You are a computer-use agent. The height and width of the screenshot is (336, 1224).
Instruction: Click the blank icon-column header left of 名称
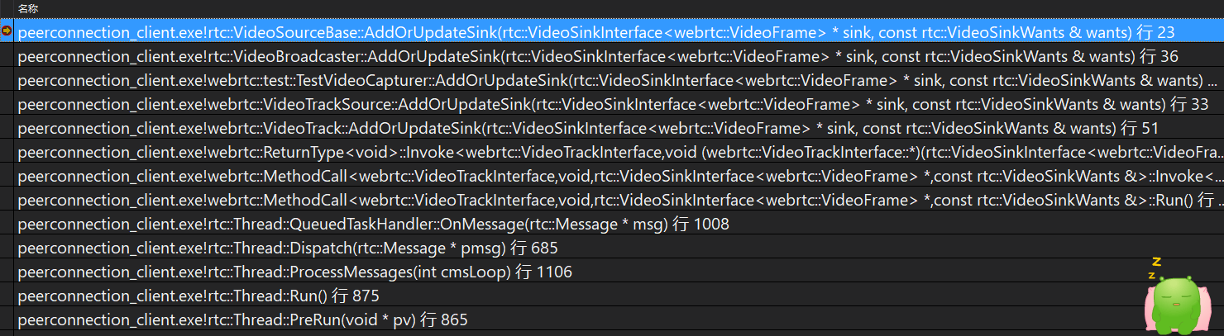click(7, 8)
